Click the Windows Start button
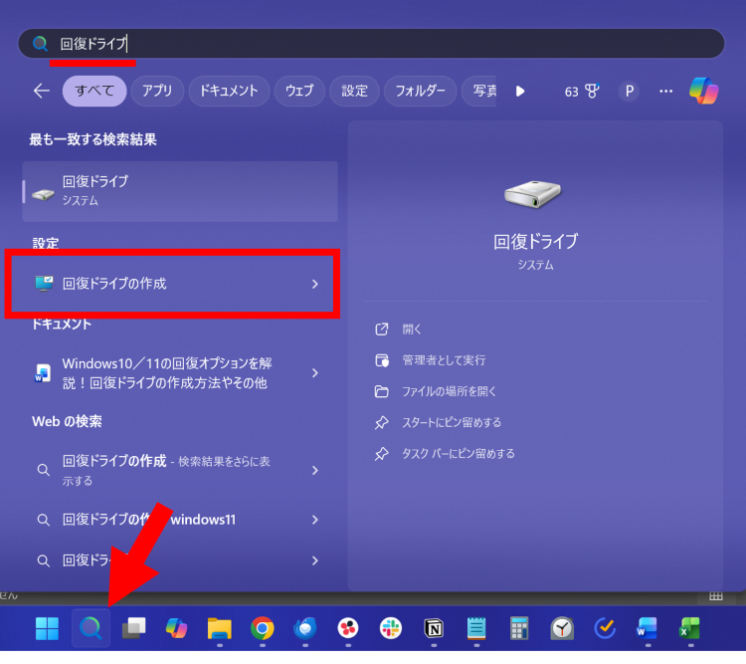The height and width of the screenshot is (664, 746). click(47, 628)
